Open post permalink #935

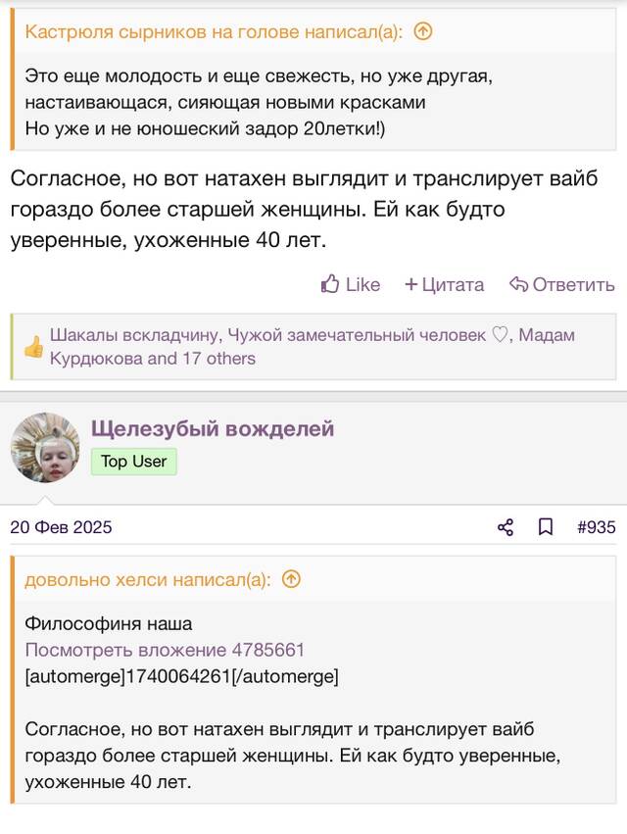(x=597, y=527)
